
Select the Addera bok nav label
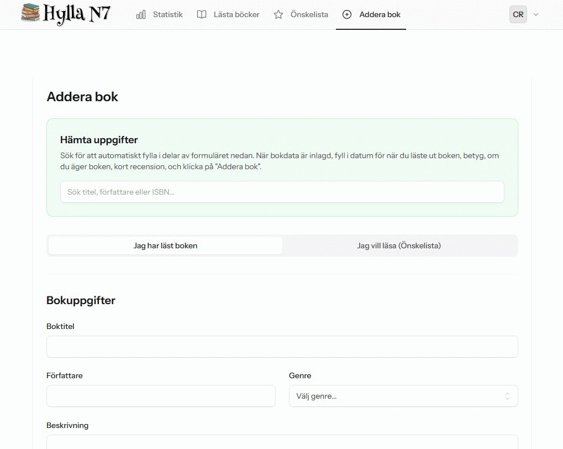pos(380,15)
